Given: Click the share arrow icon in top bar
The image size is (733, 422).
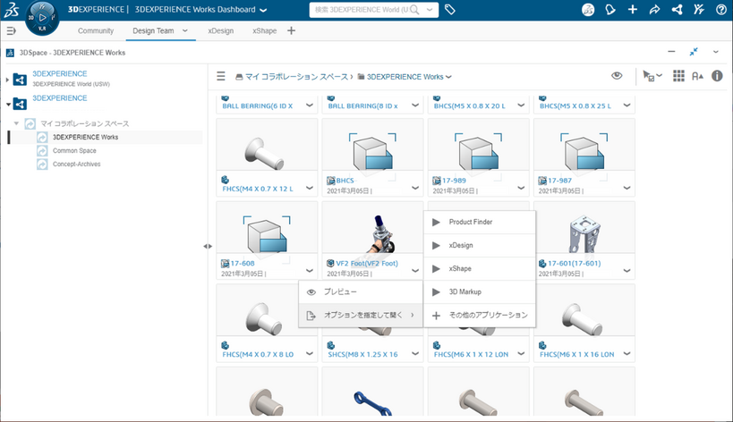Looking at the screenshot, I should click(x=654, y=10).
